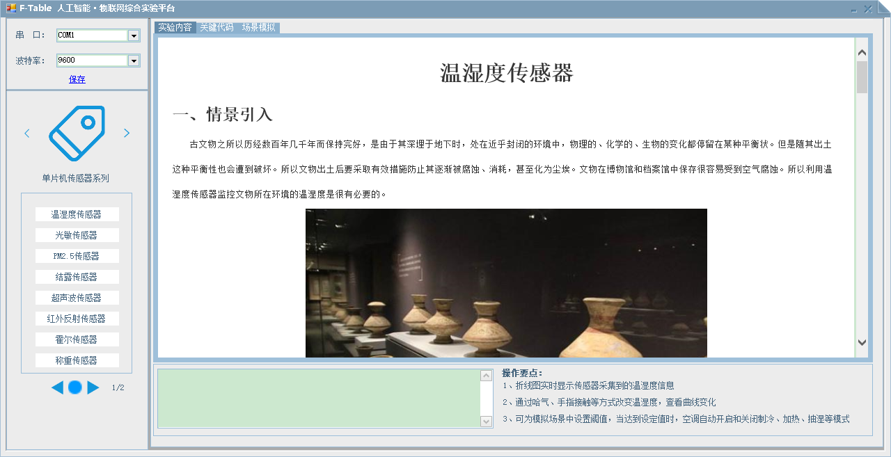Select the 光敏传感器 sensor
Image resolution: width=891 pixels, height=457 pixels.
pyautogui.click(x=77, y=234)
